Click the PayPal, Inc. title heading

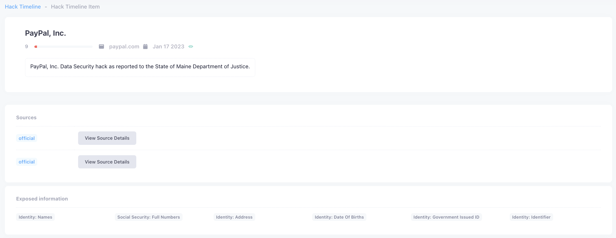pos(46,33)
